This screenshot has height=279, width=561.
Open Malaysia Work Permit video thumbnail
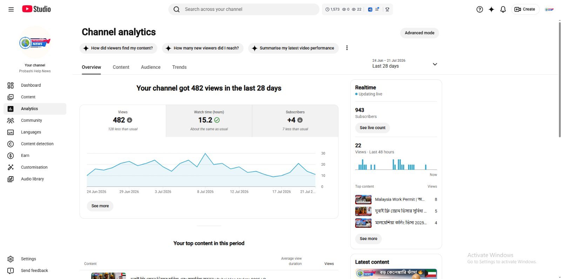point(363,199)
